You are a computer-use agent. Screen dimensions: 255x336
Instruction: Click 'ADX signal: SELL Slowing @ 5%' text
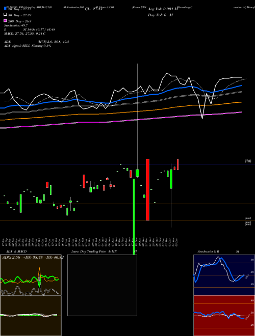pyautogui.click(x=28, y=46)
